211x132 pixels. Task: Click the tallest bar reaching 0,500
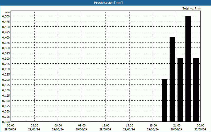pos(188,69)
